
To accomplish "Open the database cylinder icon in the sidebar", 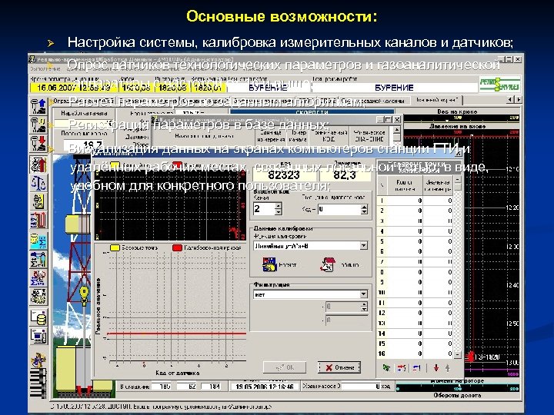I will [38, 317].
